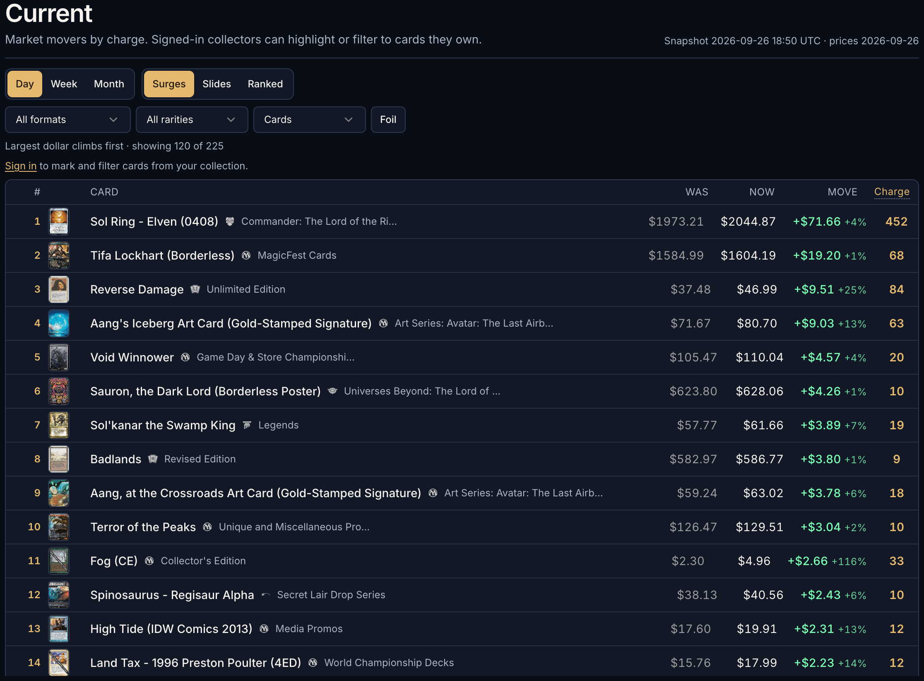Screen dimensions: 924x681
Task: Open the Fog (CE) card name
Action: [x=114, y=561]
